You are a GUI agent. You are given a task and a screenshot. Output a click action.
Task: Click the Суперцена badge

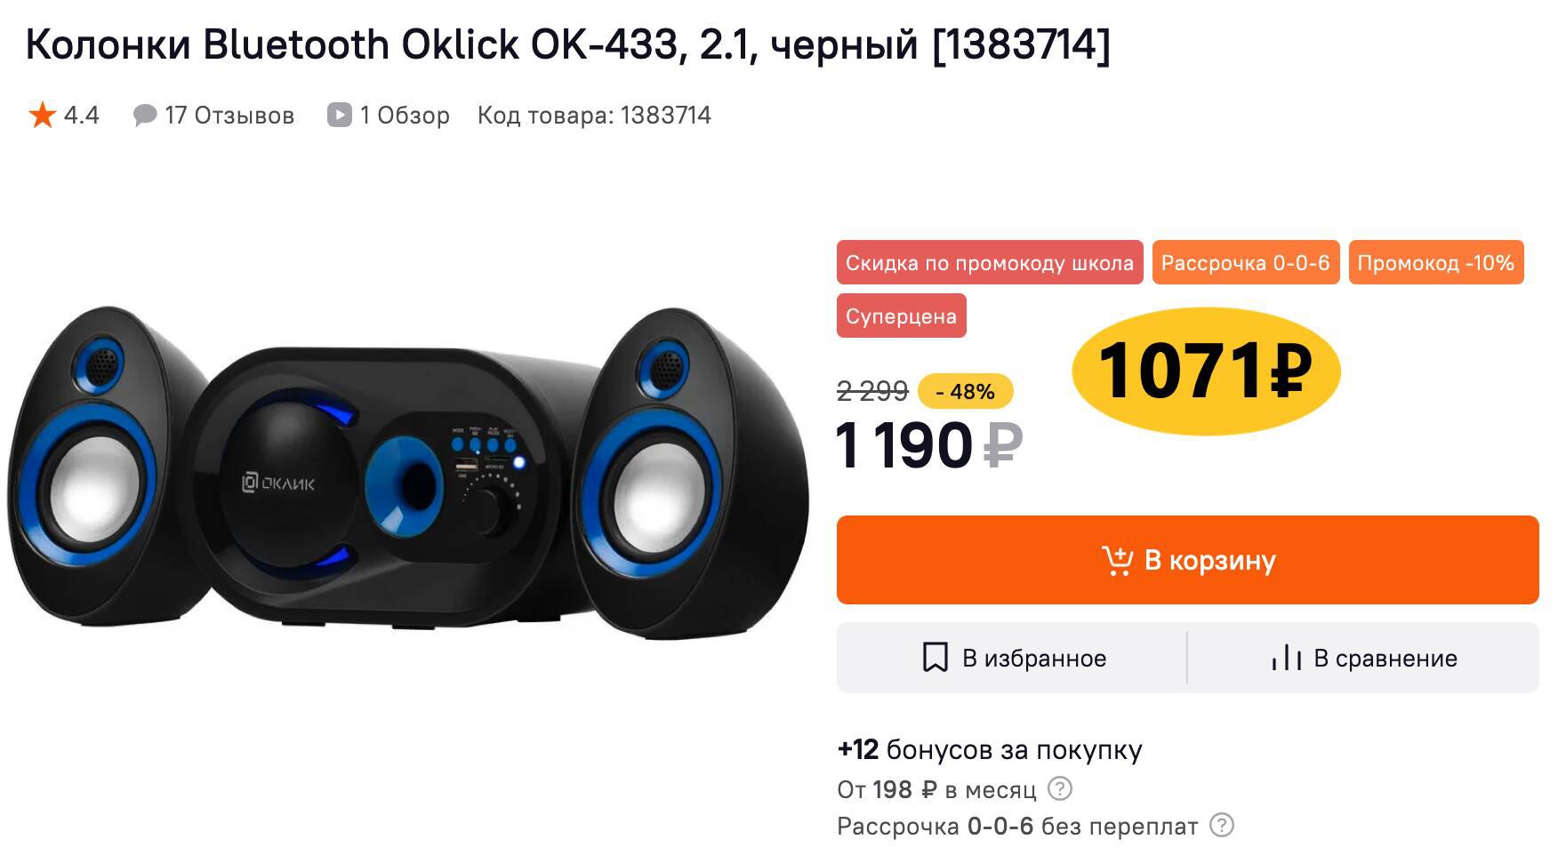[x=901, y=316]
